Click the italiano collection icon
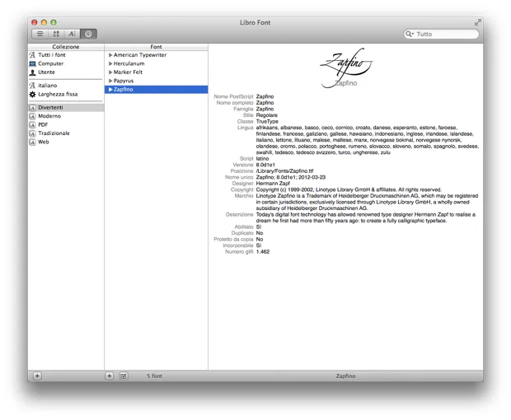 (32, 86)
